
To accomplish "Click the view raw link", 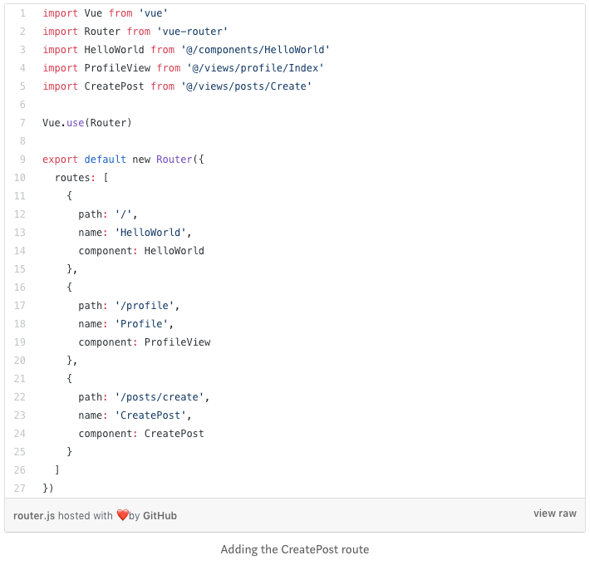I will click(554, 513).
